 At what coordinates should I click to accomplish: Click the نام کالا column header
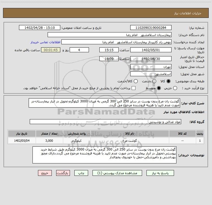coord(130,133)
